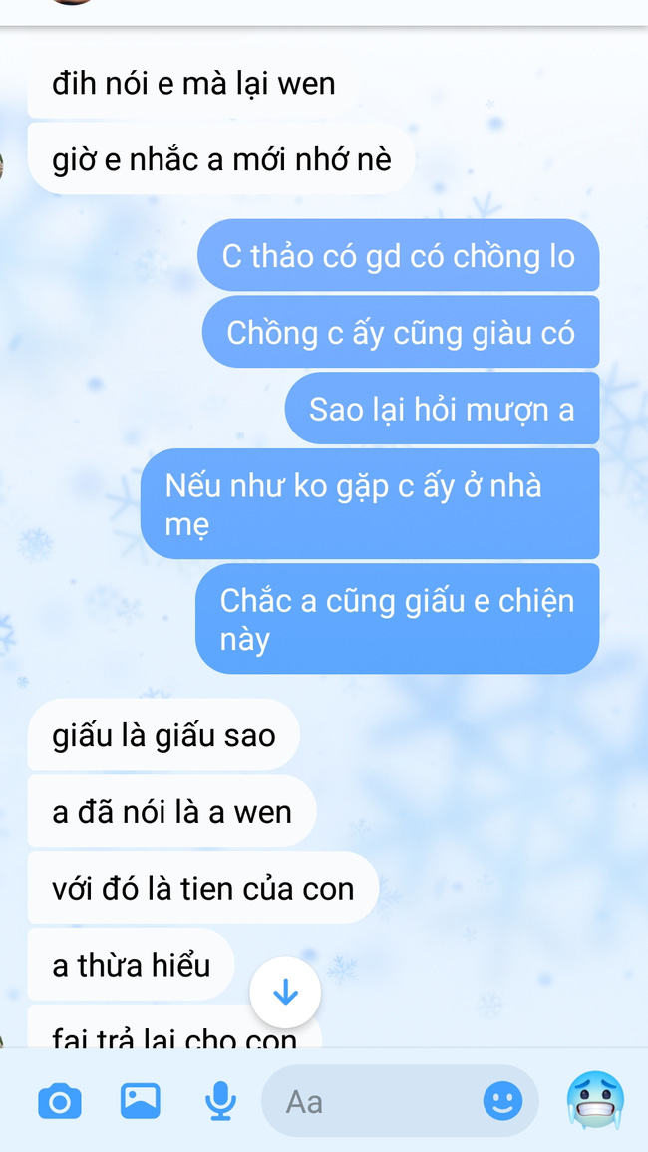This screenshot has width=648, height=1152.
Task: Tap received message 'giấu là giấu sao'
Action: pyautogui.click(x=163, y=734)
